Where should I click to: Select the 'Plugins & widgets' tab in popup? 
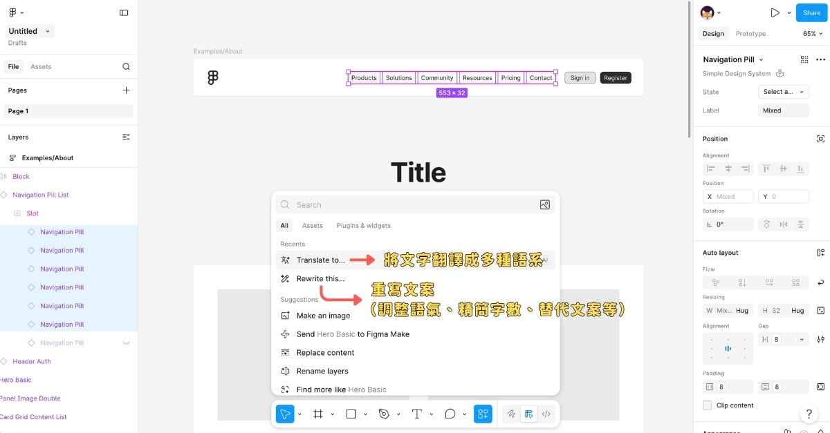(364, 225)
